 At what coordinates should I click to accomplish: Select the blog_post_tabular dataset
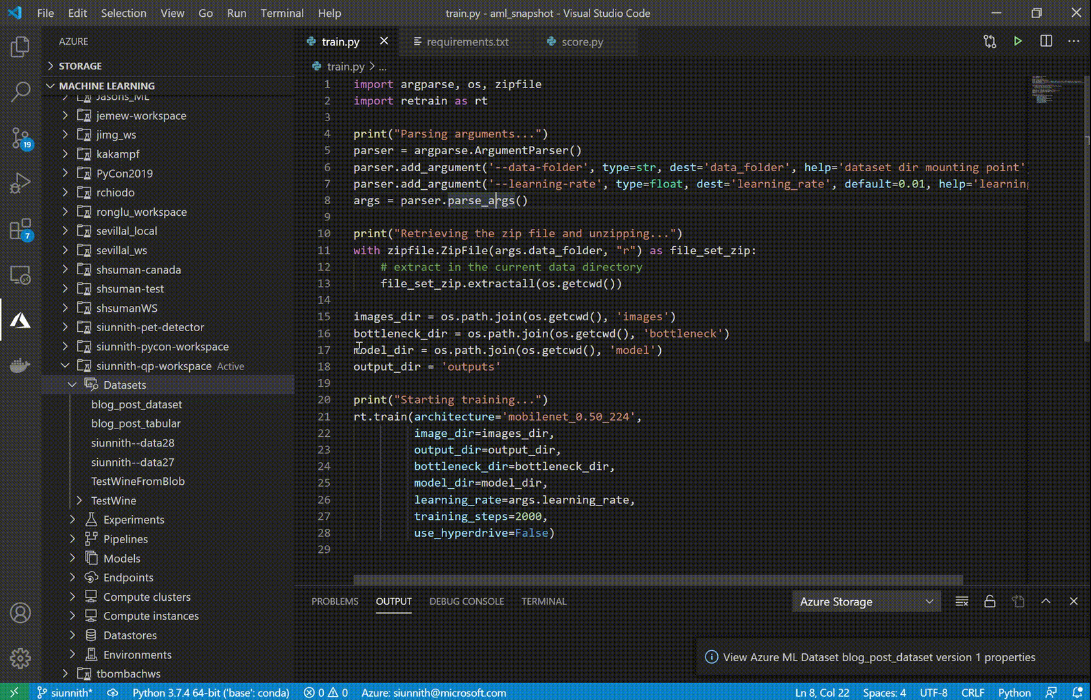point(136,423)
